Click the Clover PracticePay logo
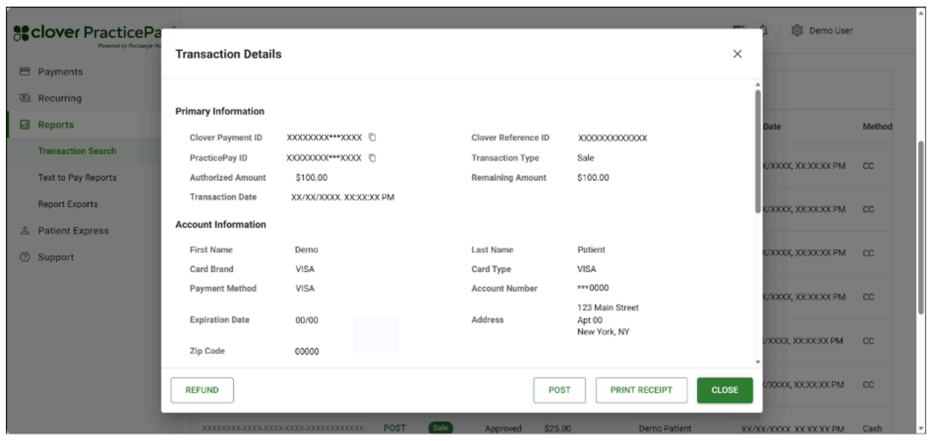 click(x=61, y=32)
